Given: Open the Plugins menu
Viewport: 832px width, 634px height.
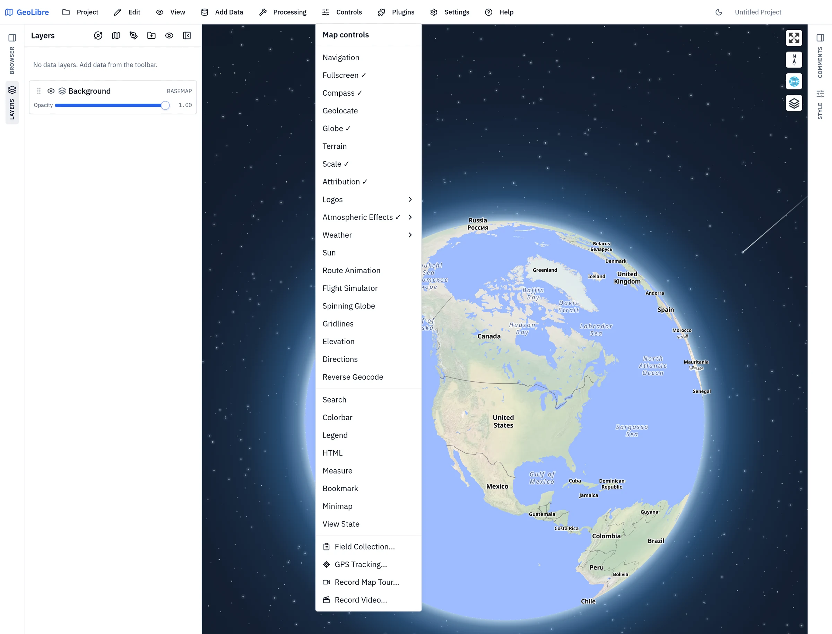Looking at the screenshot, I should pyautogui.click(x=396, y=12).
